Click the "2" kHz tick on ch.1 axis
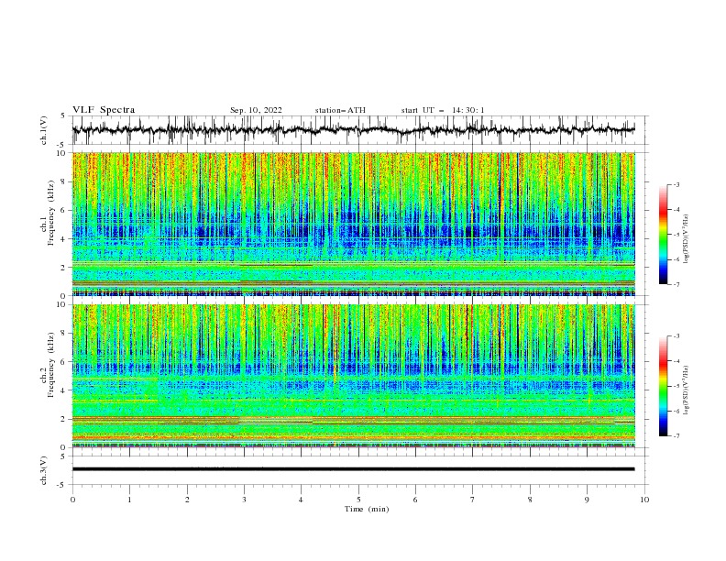 (65, 267)
